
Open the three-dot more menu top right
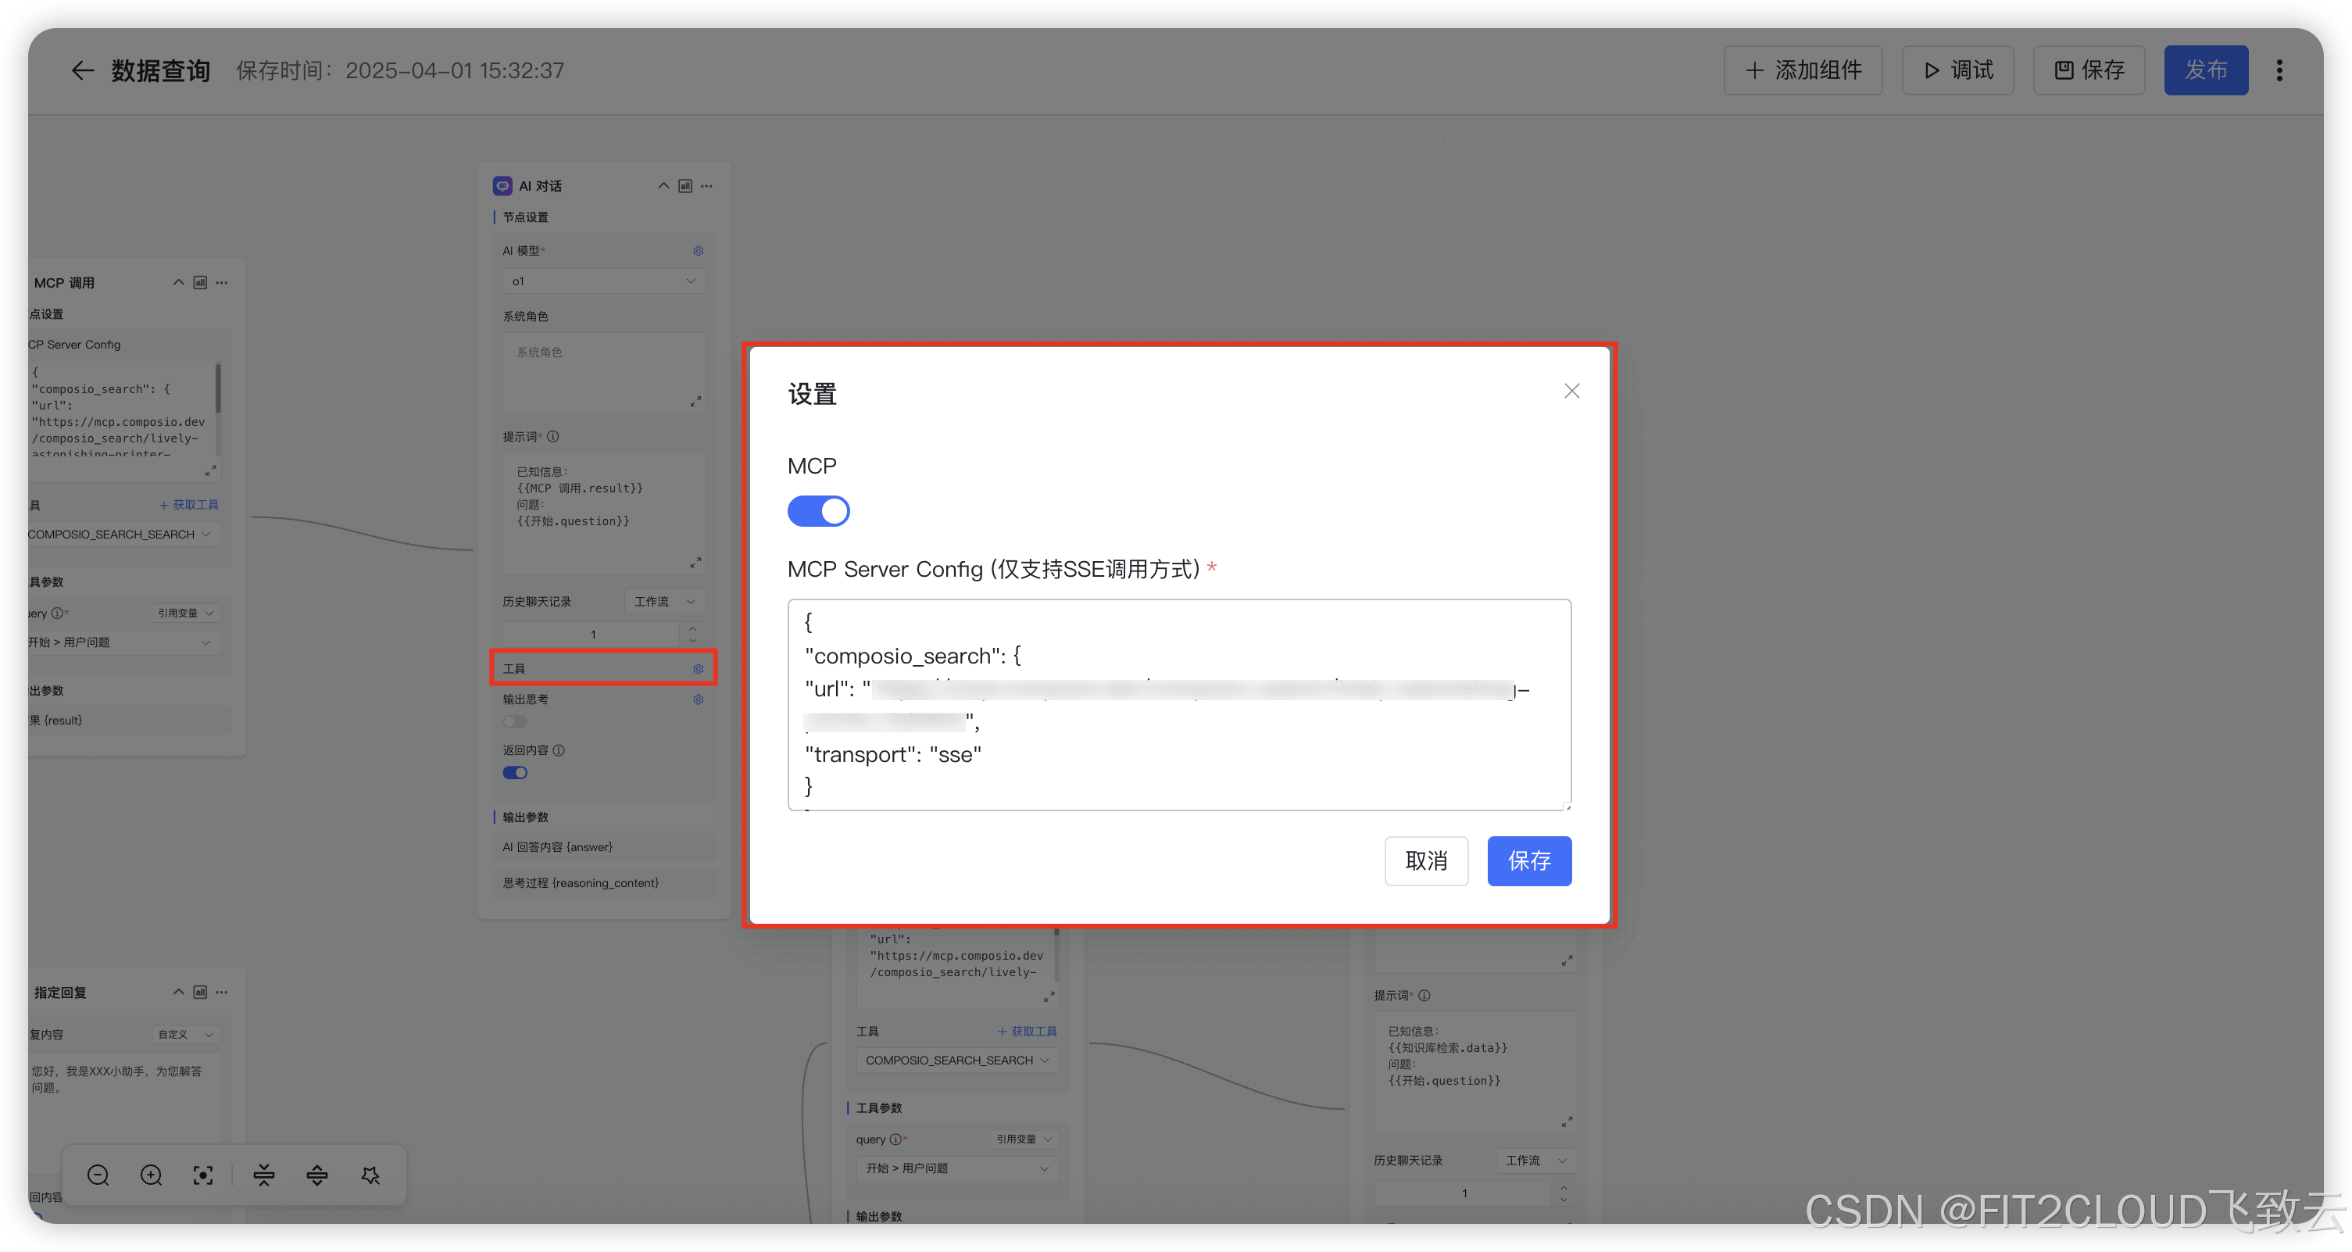click(2280, 70)
